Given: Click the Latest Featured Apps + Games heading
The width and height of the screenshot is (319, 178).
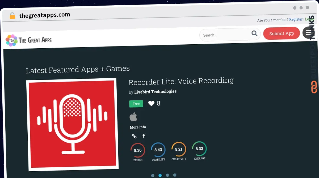Looking at the screenshot, I should tap(78, 69).
